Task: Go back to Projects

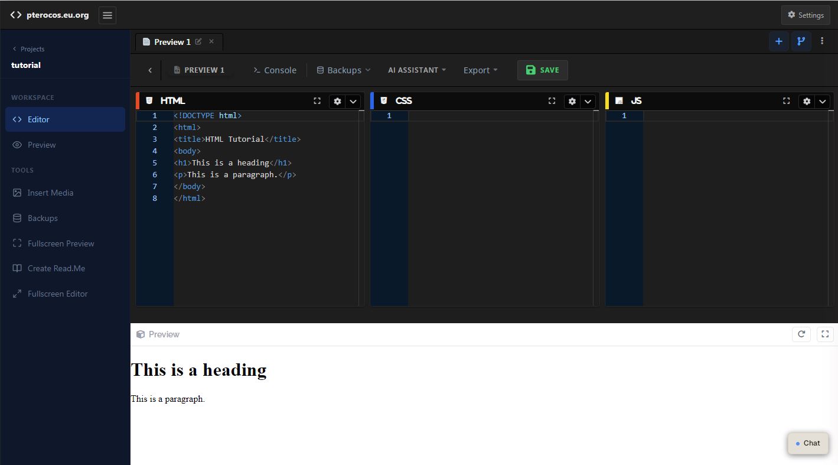Action: pos(28,49)
